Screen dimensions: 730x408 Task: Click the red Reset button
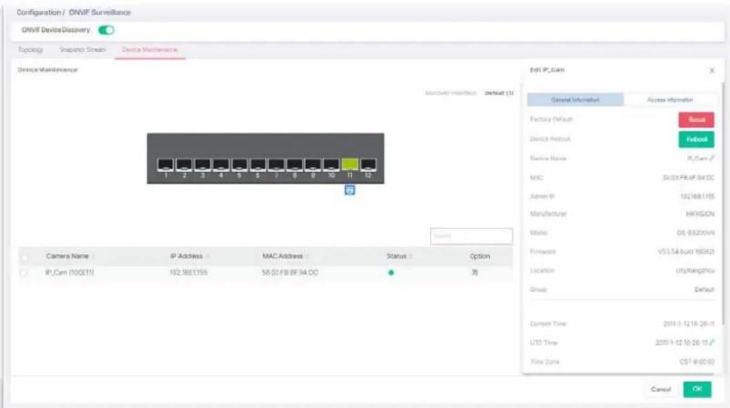(x=696, y=120)
